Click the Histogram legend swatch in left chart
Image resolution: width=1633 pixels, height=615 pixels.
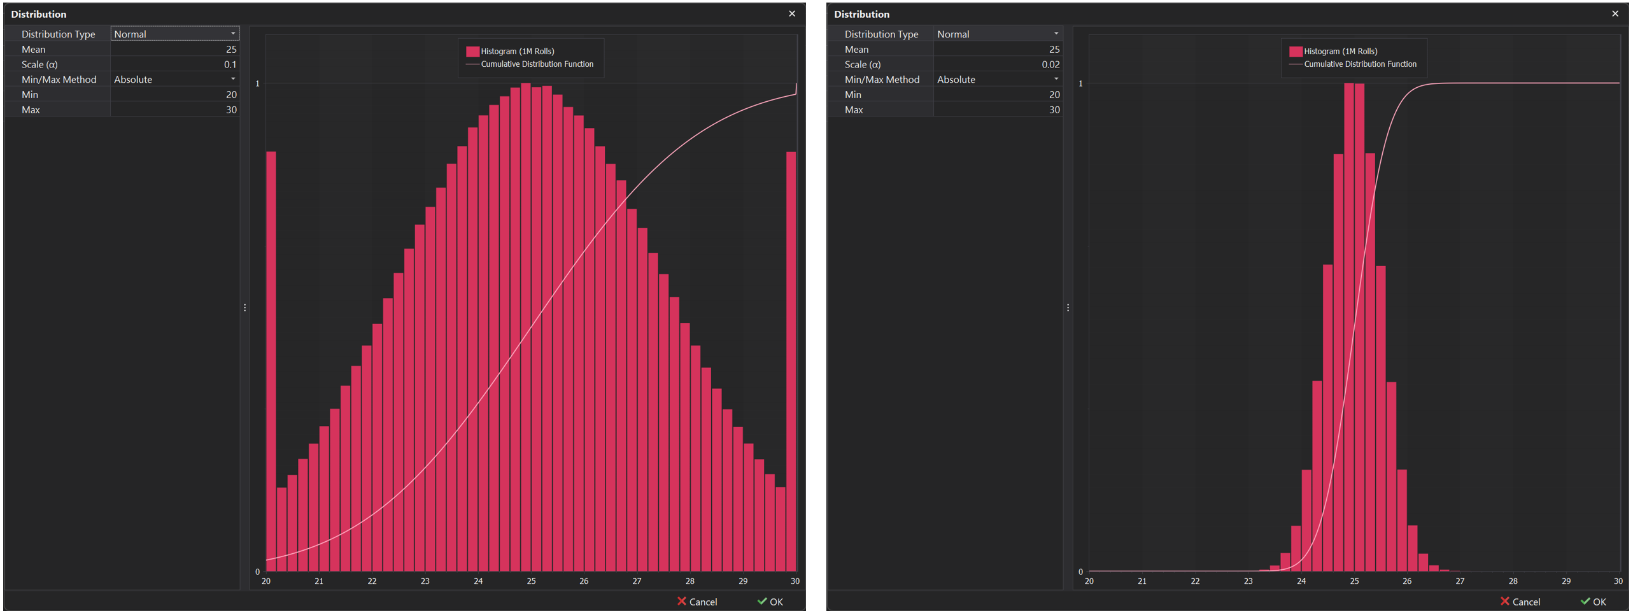[x=472, y=52]
